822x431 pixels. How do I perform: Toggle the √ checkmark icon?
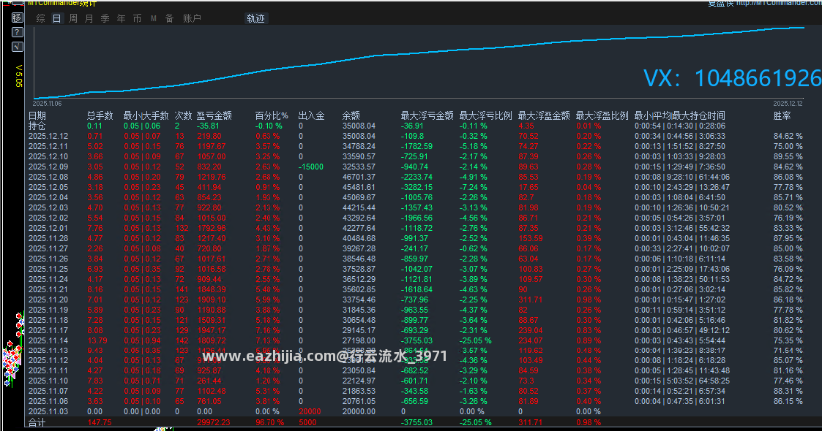[18, 47]
